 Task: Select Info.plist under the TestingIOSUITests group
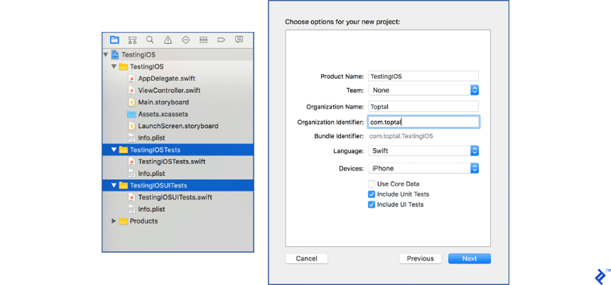click(x=151, y=209)
